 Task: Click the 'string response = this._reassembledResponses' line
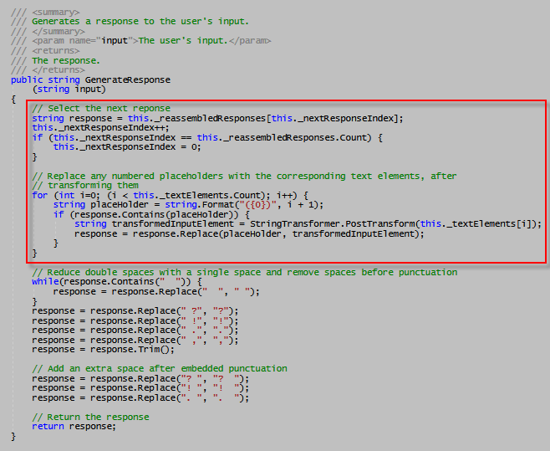[x=217, y=118]
